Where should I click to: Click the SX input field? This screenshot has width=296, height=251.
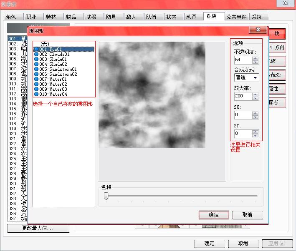[243, 115]
